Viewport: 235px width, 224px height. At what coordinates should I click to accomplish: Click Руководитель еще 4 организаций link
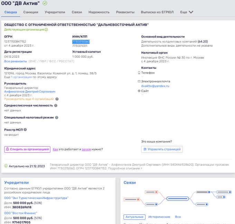29,99
